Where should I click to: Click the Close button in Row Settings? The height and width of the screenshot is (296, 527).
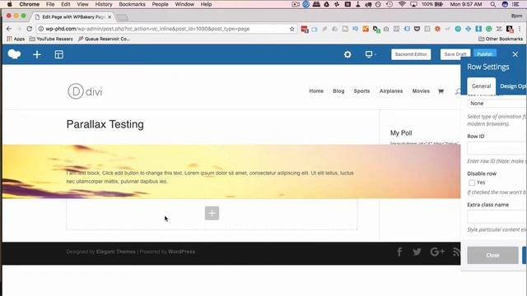tap(492, 255)
